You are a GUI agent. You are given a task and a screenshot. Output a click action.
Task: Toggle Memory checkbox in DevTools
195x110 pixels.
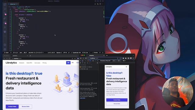pos(88,67)
